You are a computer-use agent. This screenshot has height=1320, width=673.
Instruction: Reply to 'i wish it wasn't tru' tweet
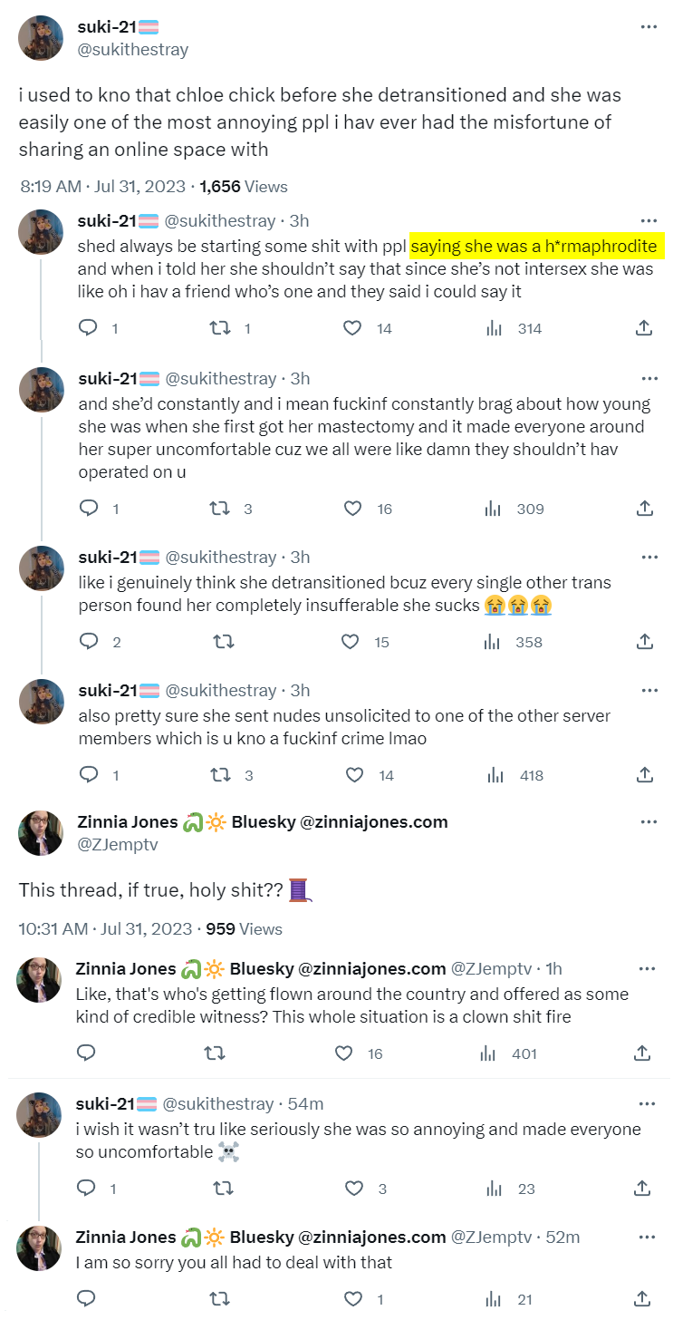88,1189
